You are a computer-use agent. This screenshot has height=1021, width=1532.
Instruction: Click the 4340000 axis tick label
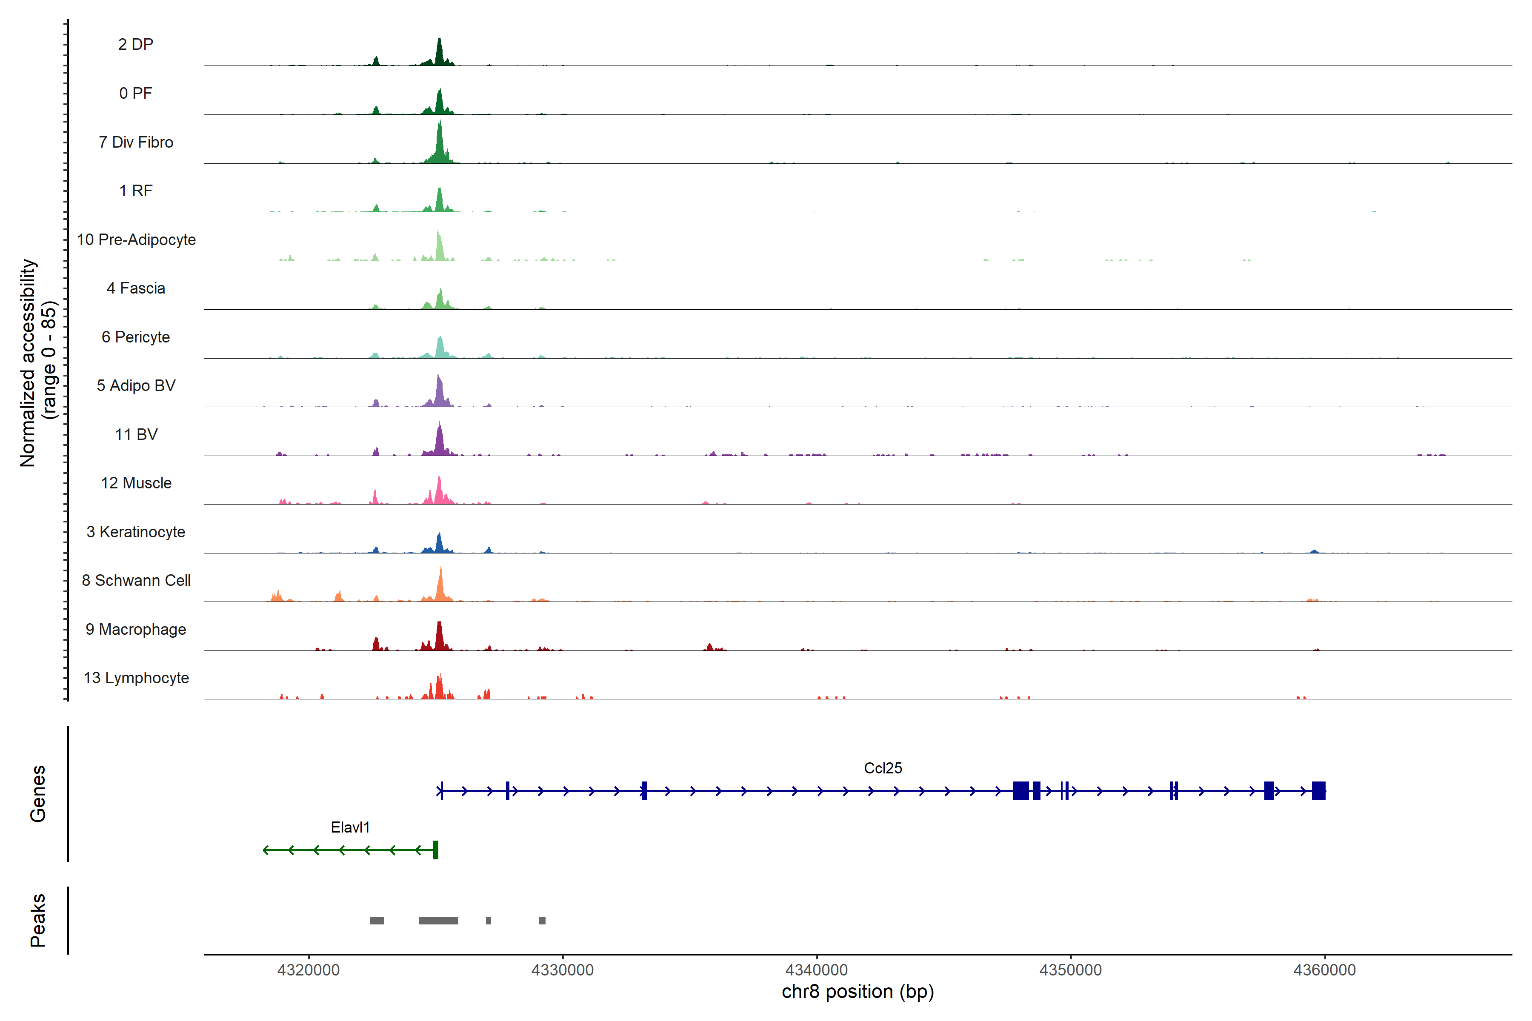tap(816, 970)
